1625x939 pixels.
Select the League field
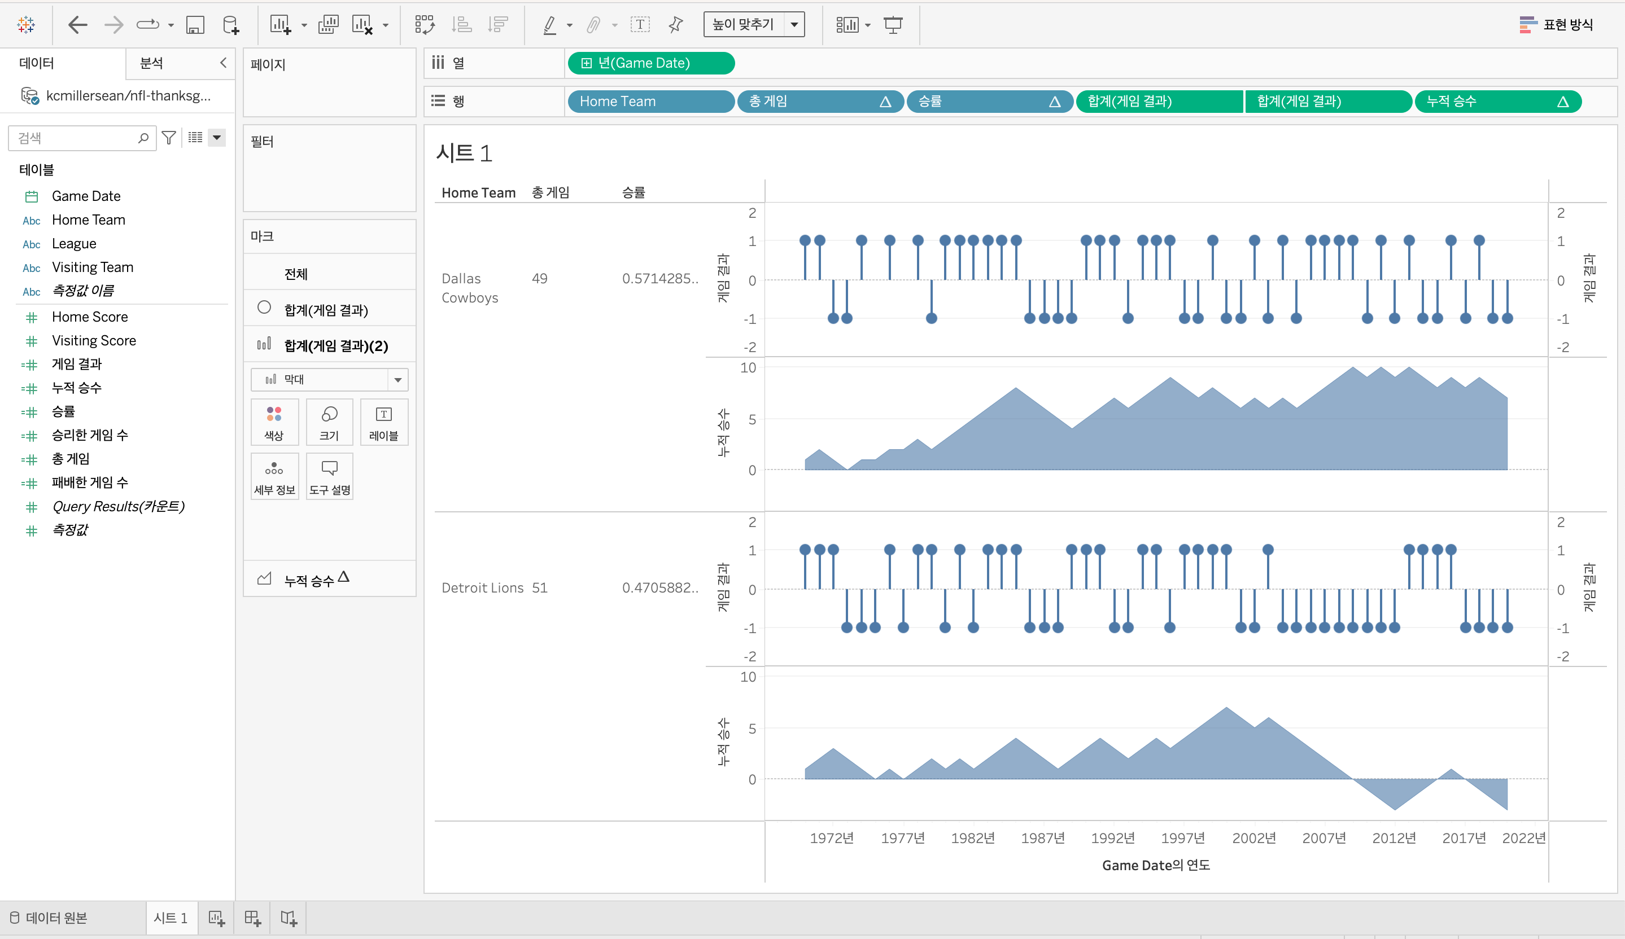coord(74,244)
